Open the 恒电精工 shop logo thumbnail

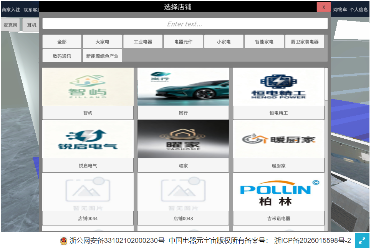click(279, 86)
